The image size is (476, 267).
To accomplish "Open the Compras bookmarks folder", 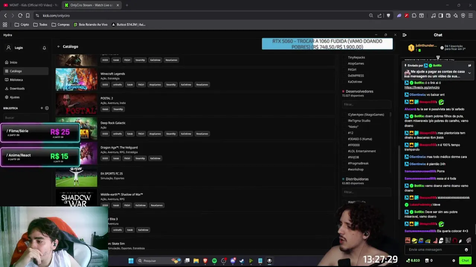I will point(61,24).
